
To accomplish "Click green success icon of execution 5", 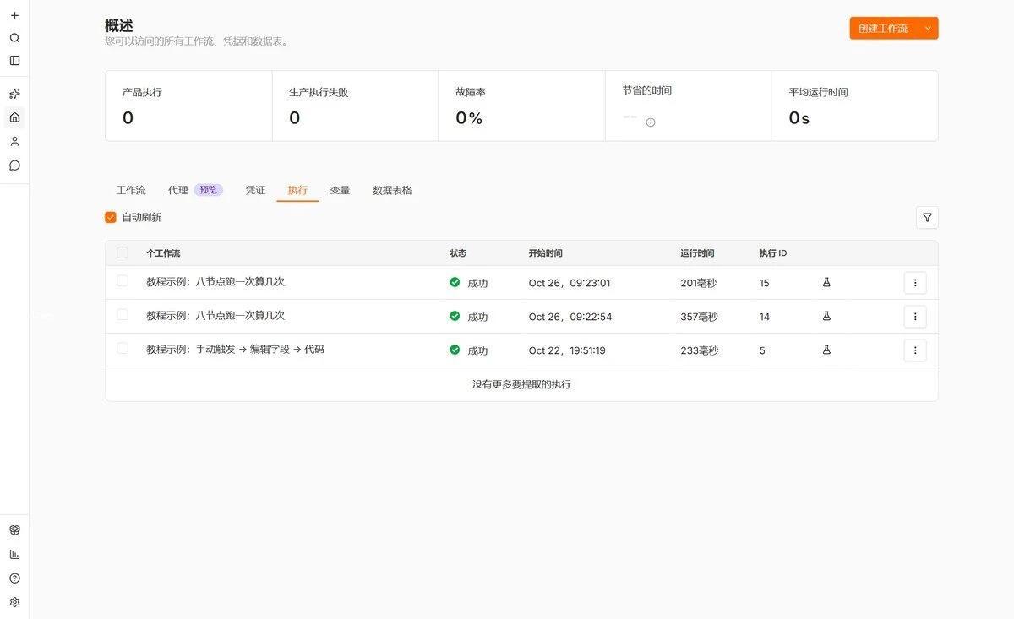I will pyautogui.click(x=455, y=350).
